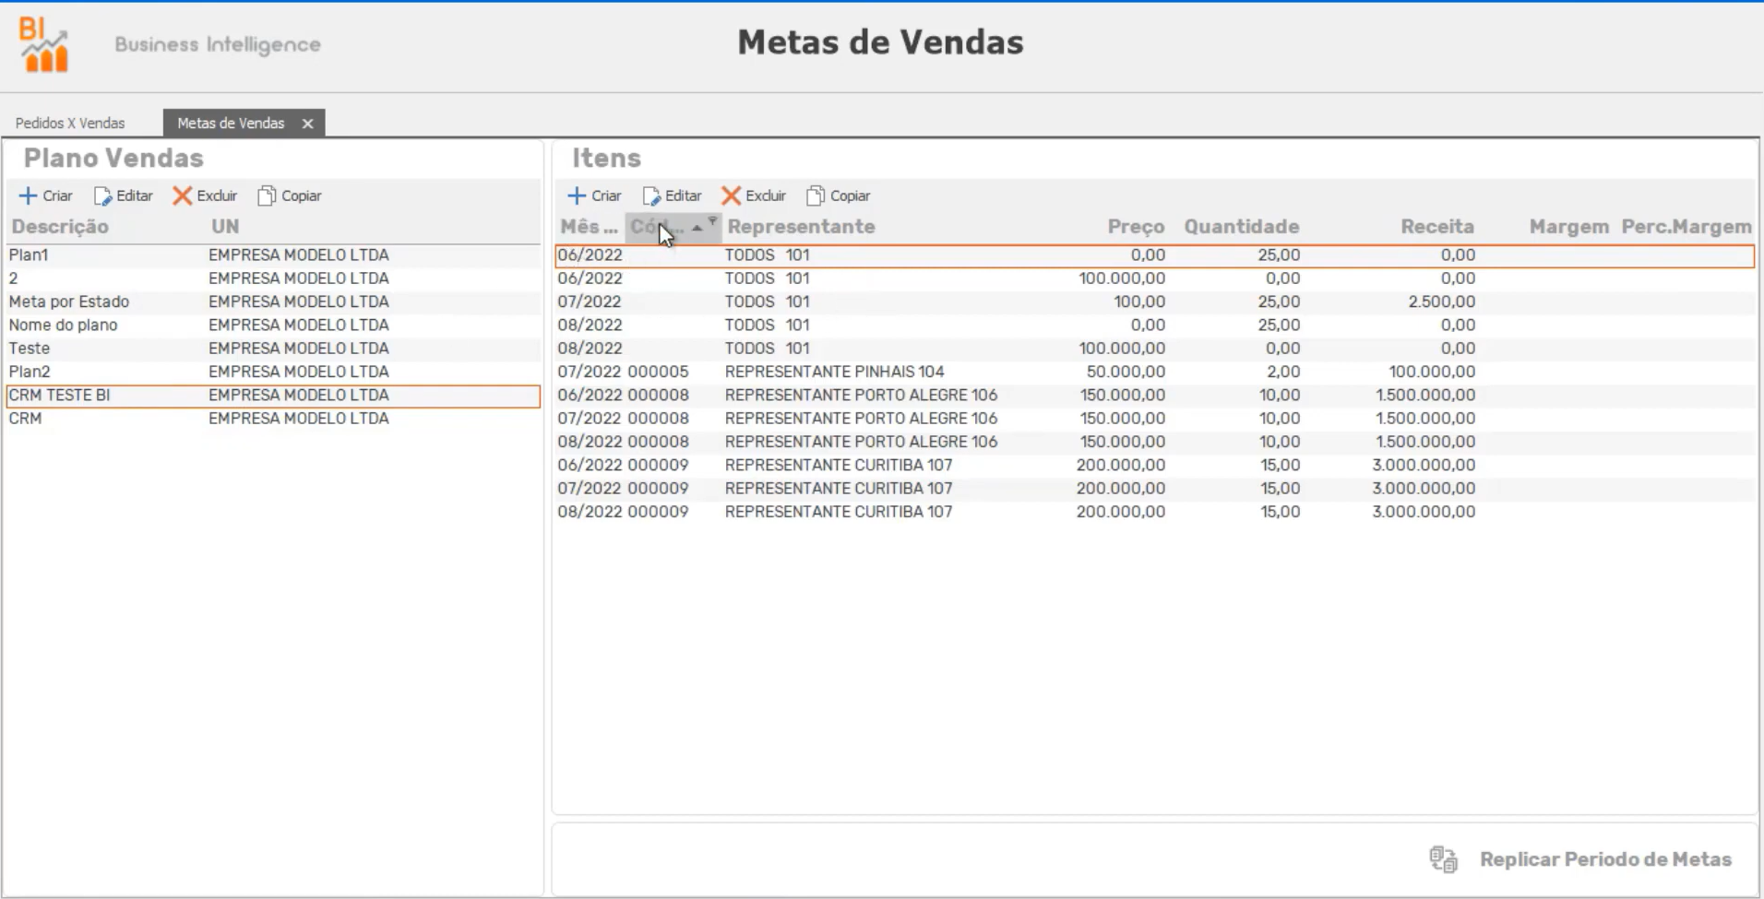Click price 50.000,00 cell

(1126, 372)
